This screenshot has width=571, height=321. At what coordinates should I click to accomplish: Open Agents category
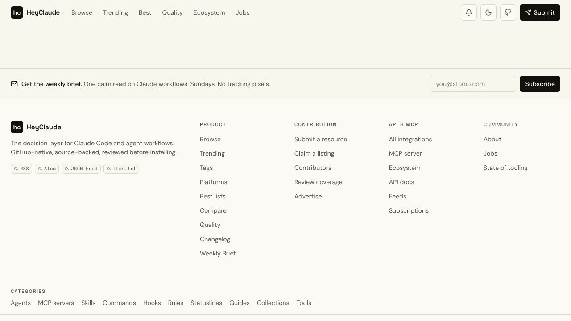coord(21,303)
